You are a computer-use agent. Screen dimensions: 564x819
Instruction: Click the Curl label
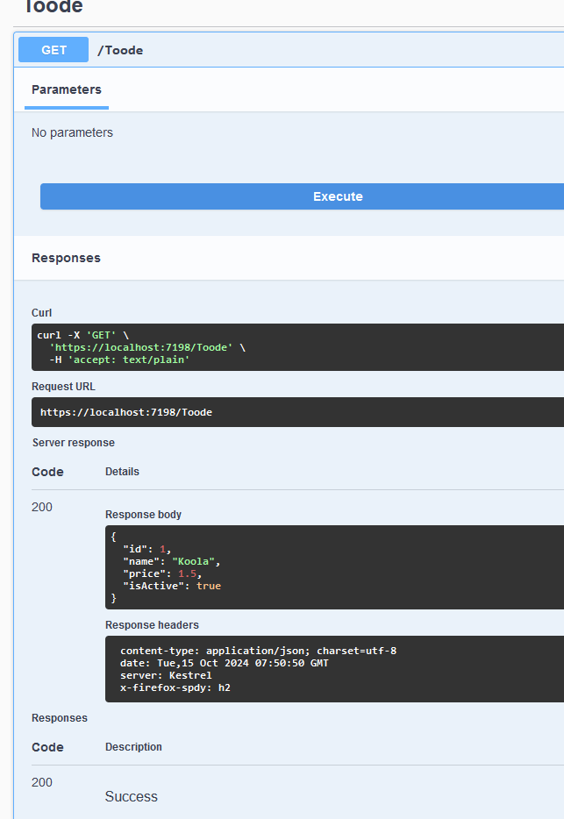(42, 313)
